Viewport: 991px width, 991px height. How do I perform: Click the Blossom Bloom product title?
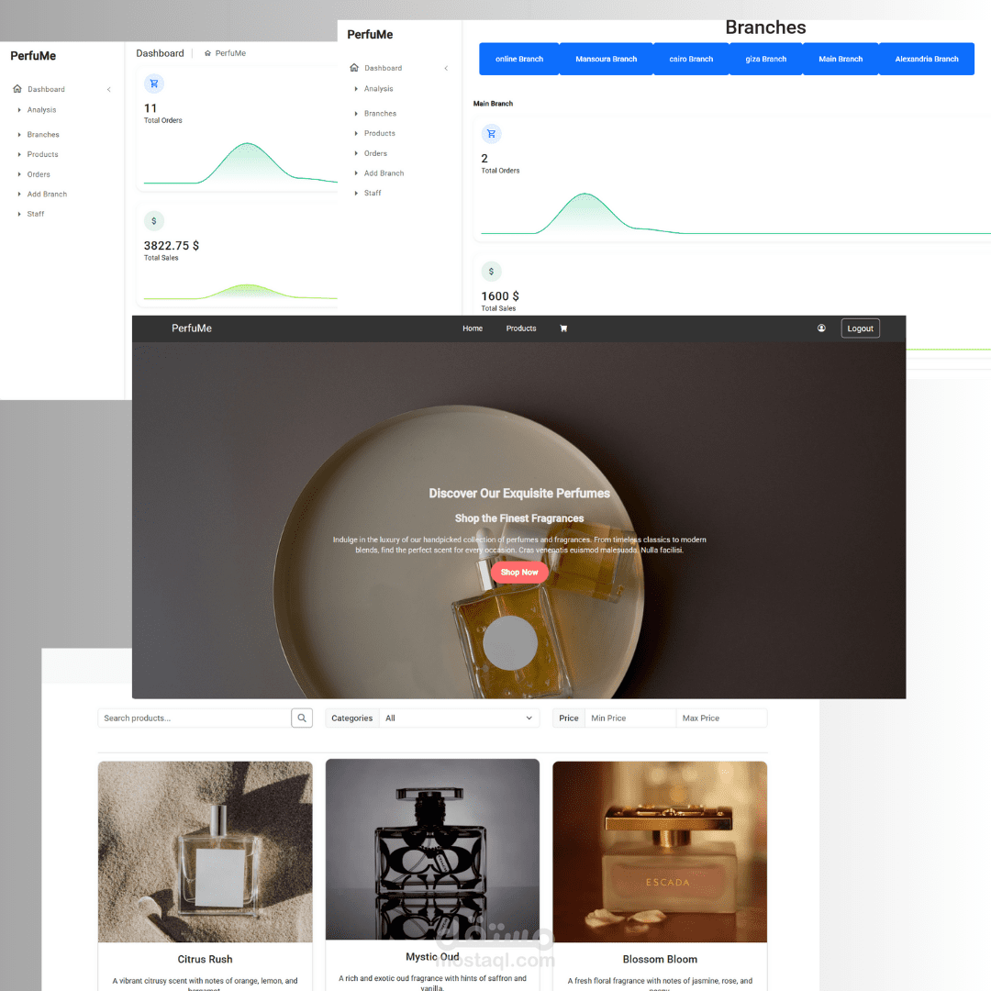(x=660, y=960)
